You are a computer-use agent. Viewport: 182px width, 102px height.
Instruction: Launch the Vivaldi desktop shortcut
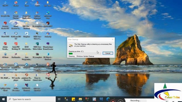[x=48, y=76]
